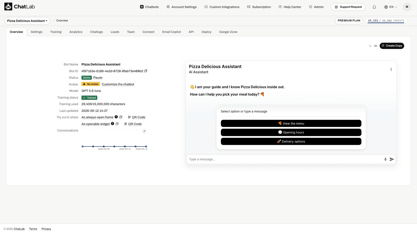Image resolution: width=417 pixels, height=234 pixels.
Task: Open the chat preview three-dot menu
Action: point(391,69)
